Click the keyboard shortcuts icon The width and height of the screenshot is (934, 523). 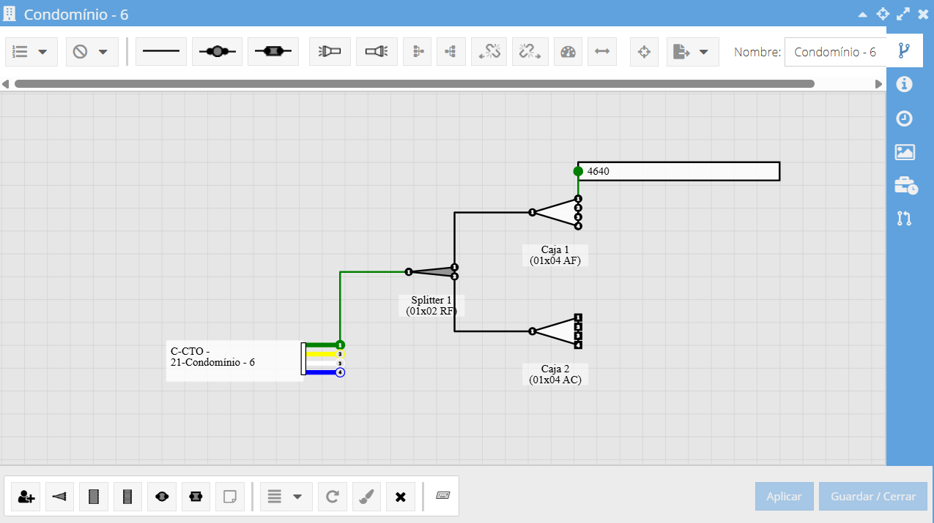(x=442, y=495)
